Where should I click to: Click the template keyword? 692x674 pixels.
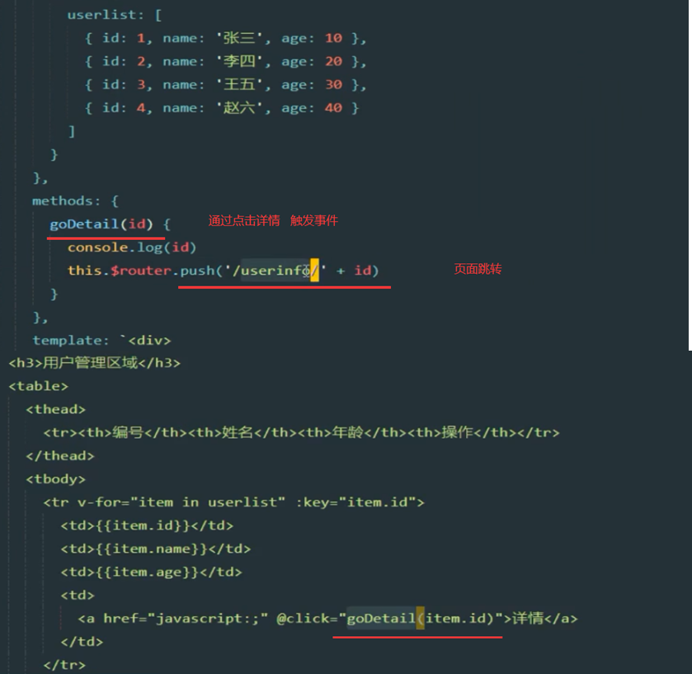tap(68, 340)
